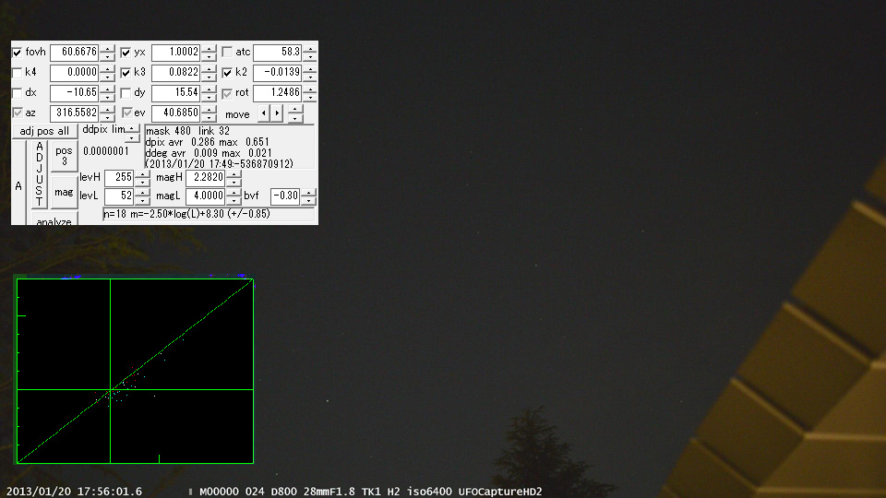Click the mag button
The height and width of the screenshot is (498, 886).
[64, 192]
